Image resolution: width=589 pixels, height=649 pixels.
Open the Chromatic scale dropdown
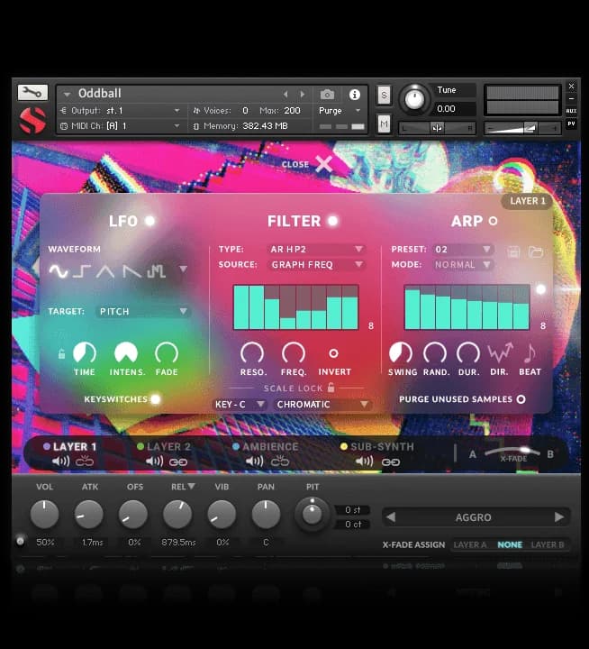coord(323,405)
